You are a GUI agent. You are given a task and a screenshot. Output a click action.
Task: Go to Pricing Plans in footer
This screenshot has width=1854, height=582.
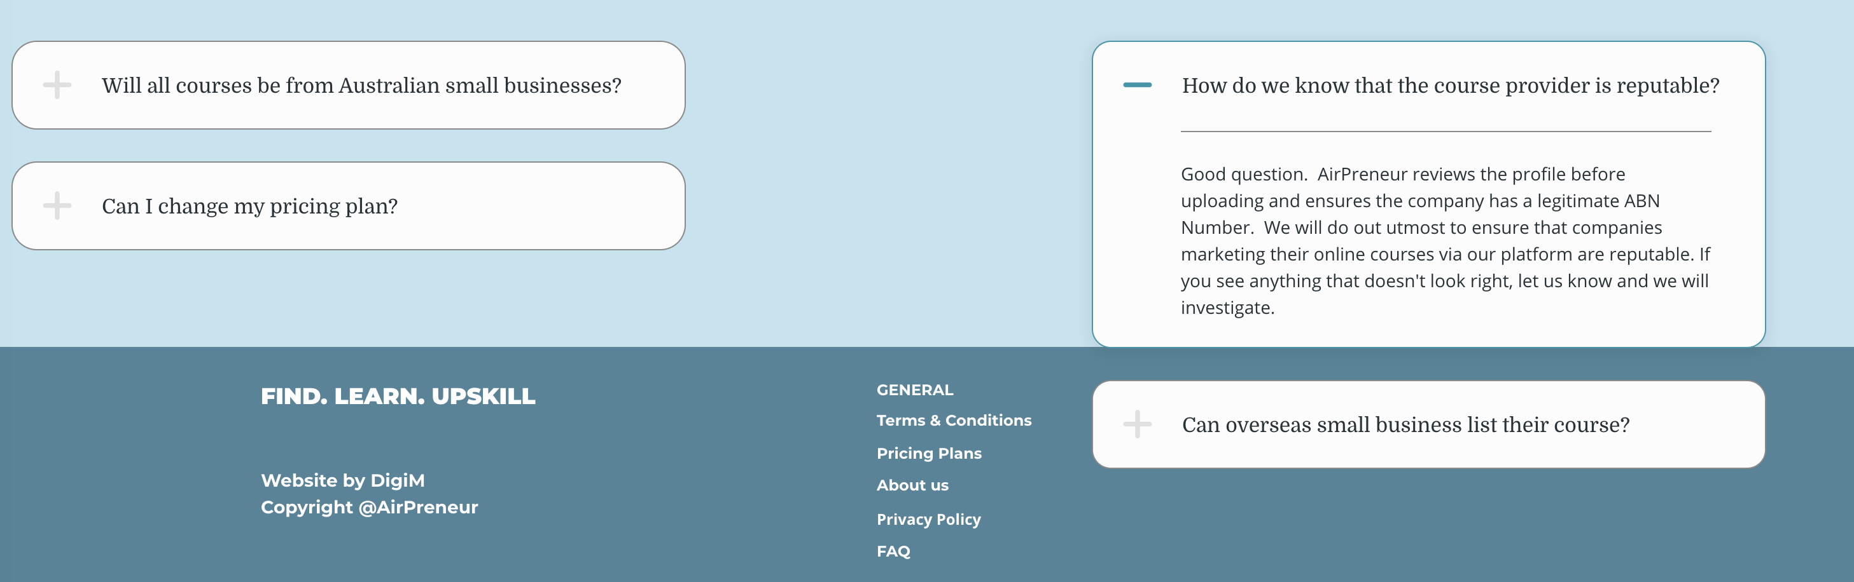(x=929, y=454)
